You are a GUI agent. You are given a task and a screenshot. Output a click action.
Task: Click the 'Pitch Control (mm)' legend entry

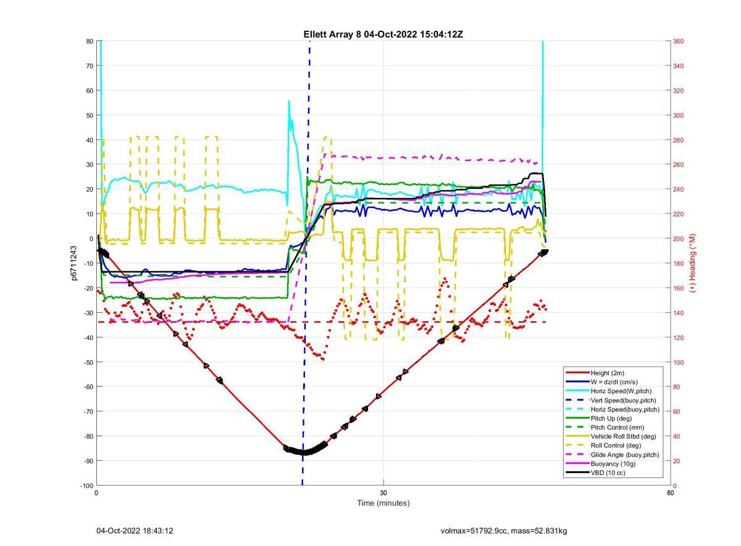tap(617, 428)
